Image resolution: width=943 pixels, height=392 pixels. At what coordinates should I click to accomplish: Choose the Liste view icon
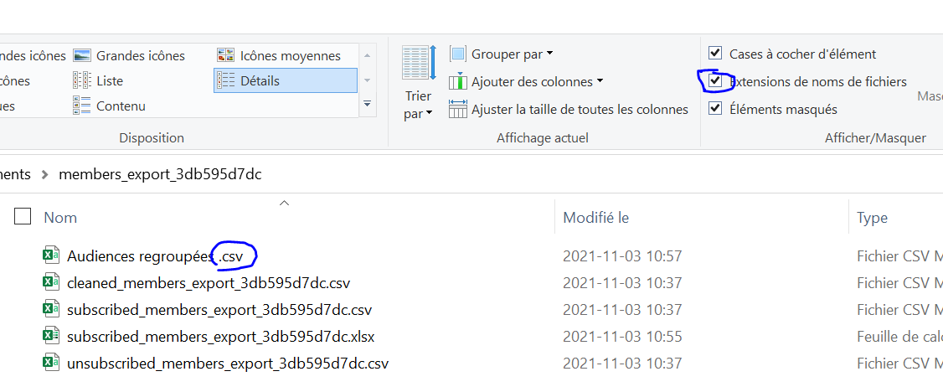82,81
